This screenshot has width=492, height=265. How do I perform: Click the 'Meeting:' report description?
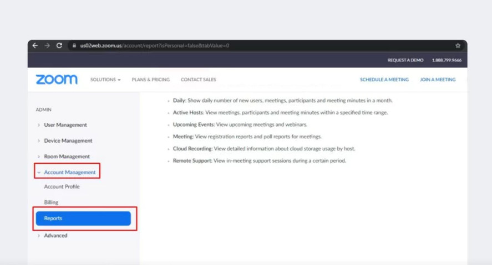(x=247, y=137)
